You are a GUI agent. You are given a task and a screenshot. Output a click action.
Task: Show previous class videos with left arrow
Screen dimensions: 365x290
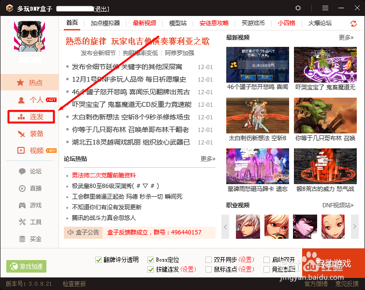click(225, 227)
